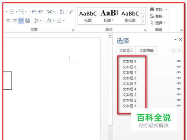Hide 文本框 1 via eye icon
The height and width of the screenshot is (140, 187).
point(179,106)
